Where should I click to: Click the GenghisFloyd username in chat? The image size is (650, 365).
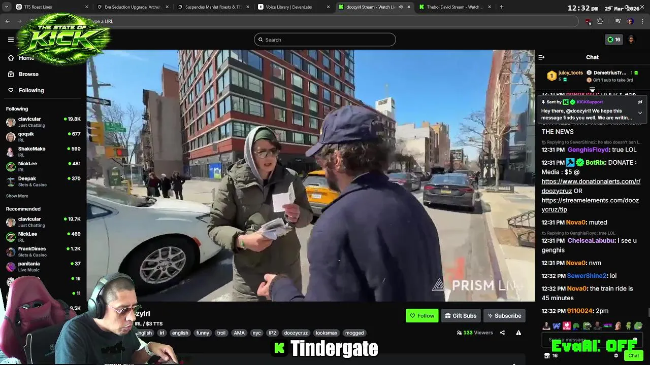(x=588, y=150)
